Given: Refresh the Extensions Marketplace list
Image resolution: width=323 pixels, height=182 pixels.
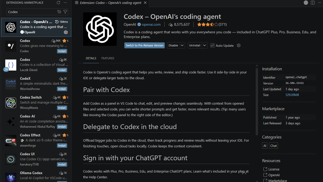Looking at the screenshot, I should click(58, 3).
